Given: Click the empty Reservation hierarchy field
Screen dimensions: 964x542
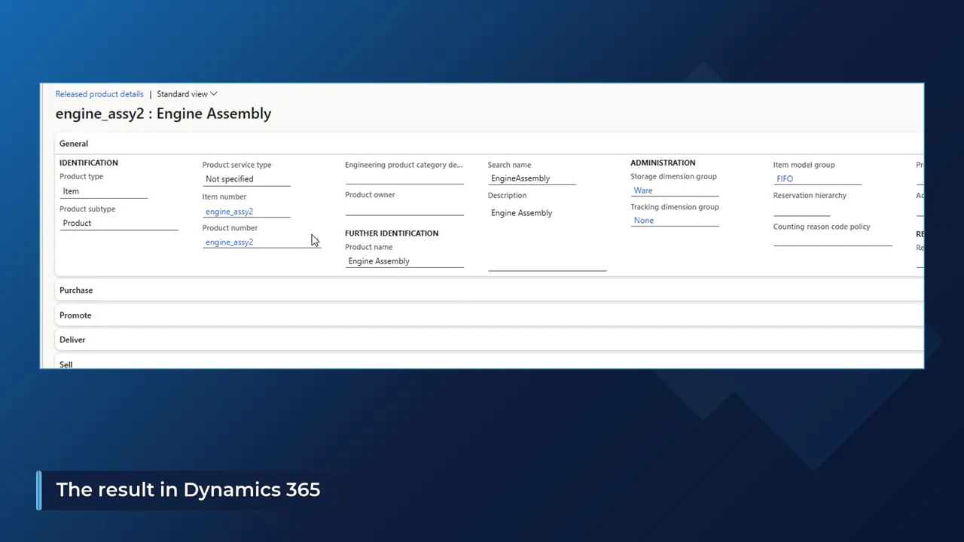Looking at the screenshot, I should click(x=801, y=209).
